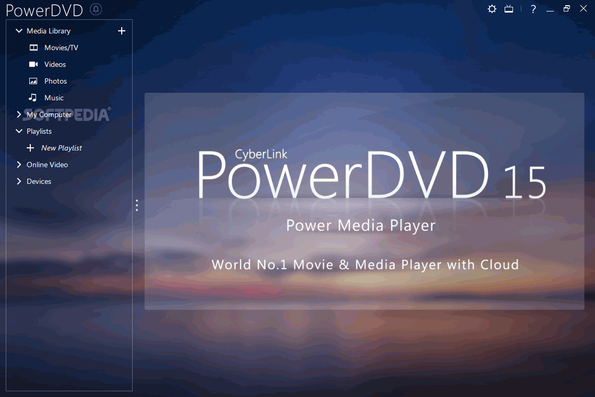Click the Movies/TV film strip icon
595x397 pixels.
[34, 48]
